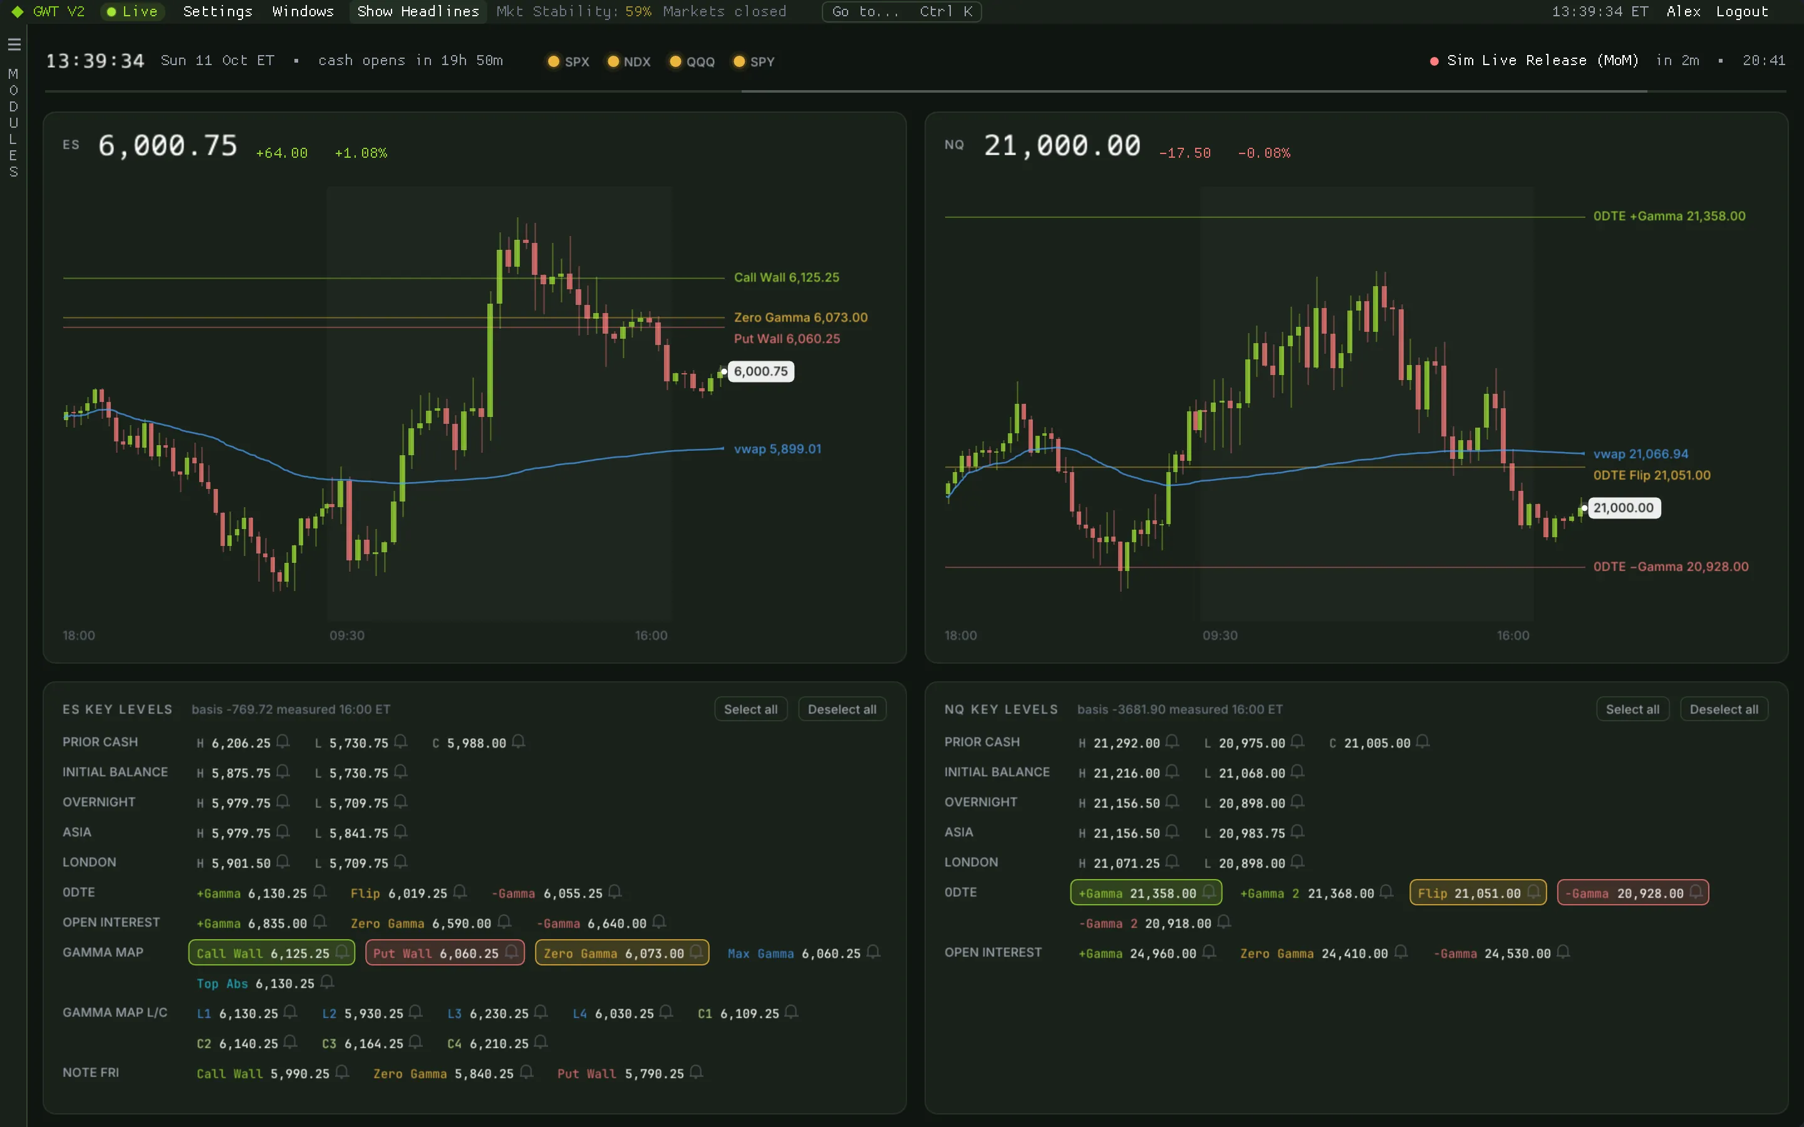Toggle the Call Wall 6,125.25 level chip

click(x=272, y=954)
